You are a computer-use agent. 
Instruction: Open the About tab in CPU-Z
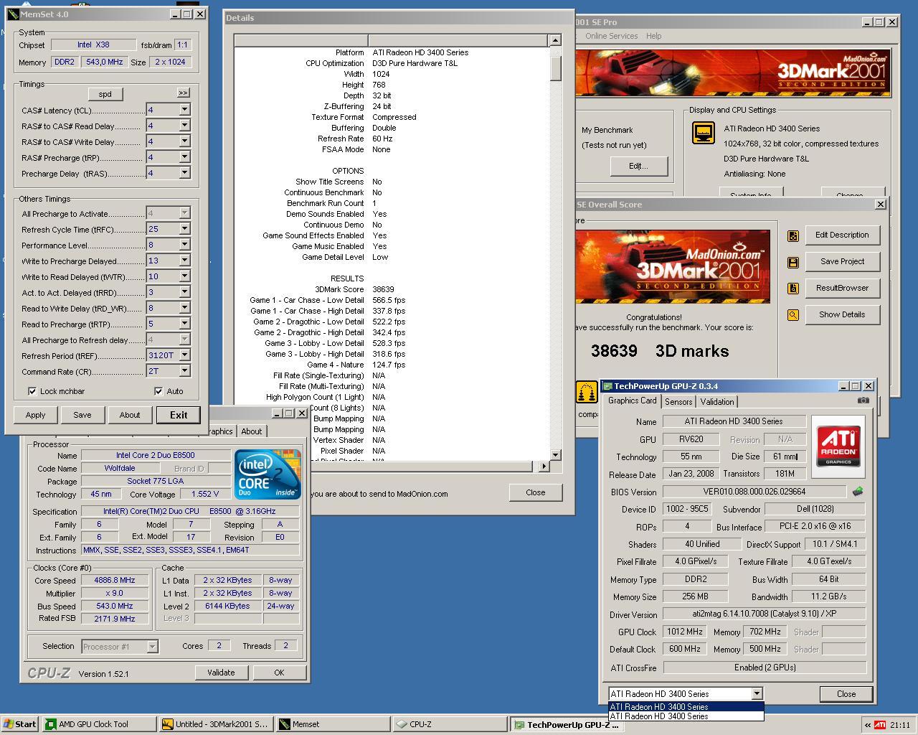coord(251,431)
